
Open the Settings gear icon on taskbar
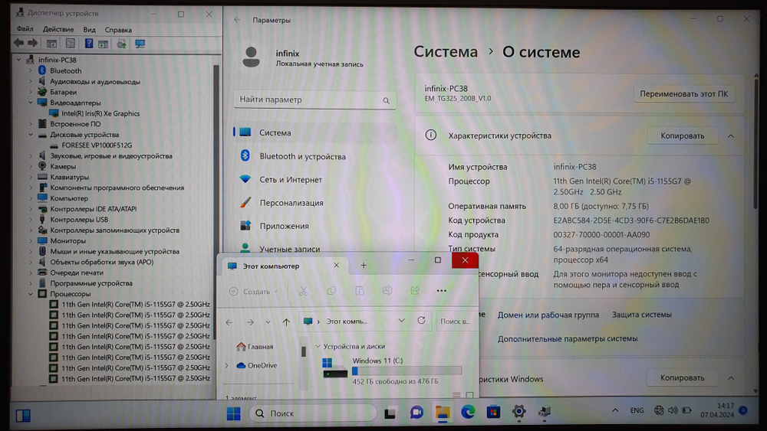click(x=519, y=413)
